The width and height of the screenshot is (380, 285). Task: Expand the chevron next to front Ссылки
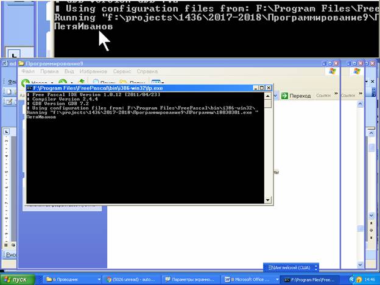click(x=336, y=94)
